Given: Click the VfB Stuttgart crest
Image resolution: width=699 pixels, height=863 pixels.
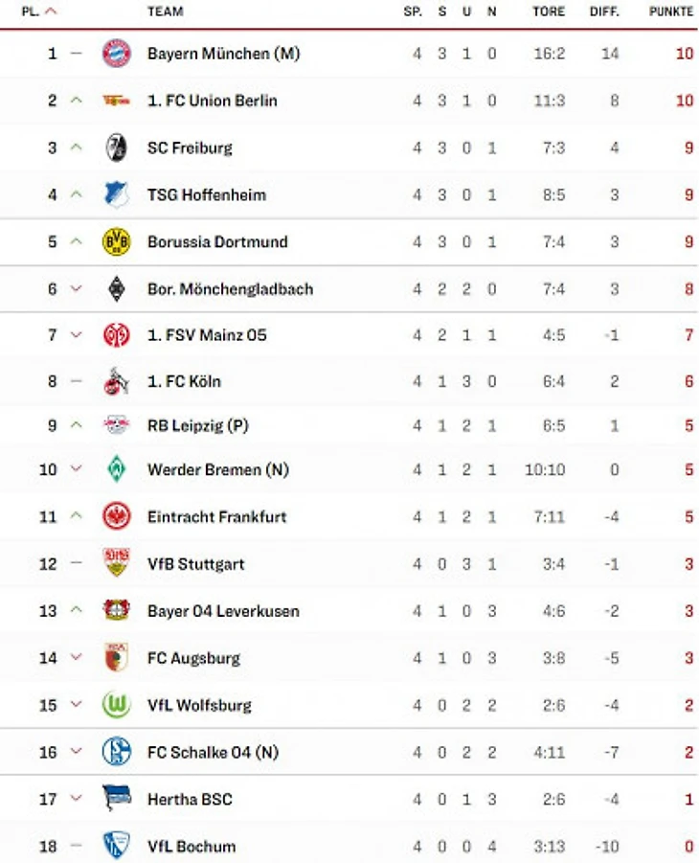Looking at the screenshot, I should click(x=116, y=563).
